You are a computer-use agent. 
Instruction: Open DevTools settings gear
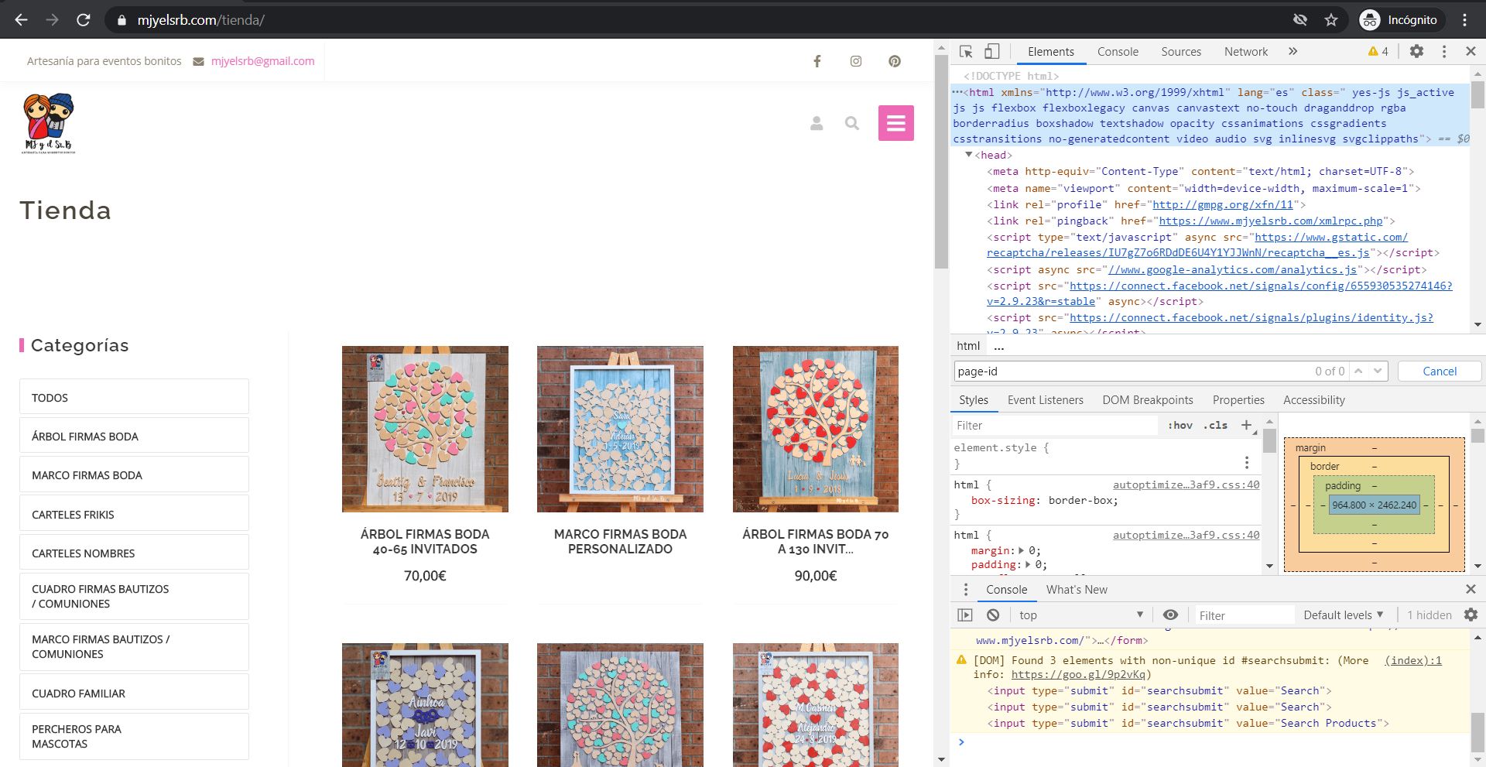click(x=1416, y=51)
